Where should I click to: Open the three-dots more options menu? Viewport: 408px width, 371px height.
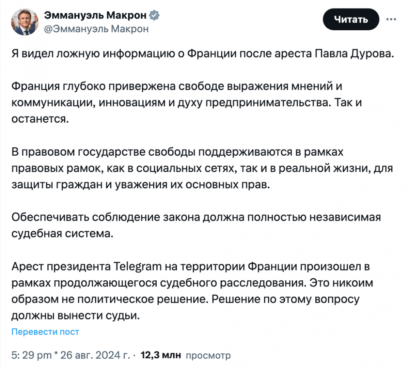pos(391,19)
